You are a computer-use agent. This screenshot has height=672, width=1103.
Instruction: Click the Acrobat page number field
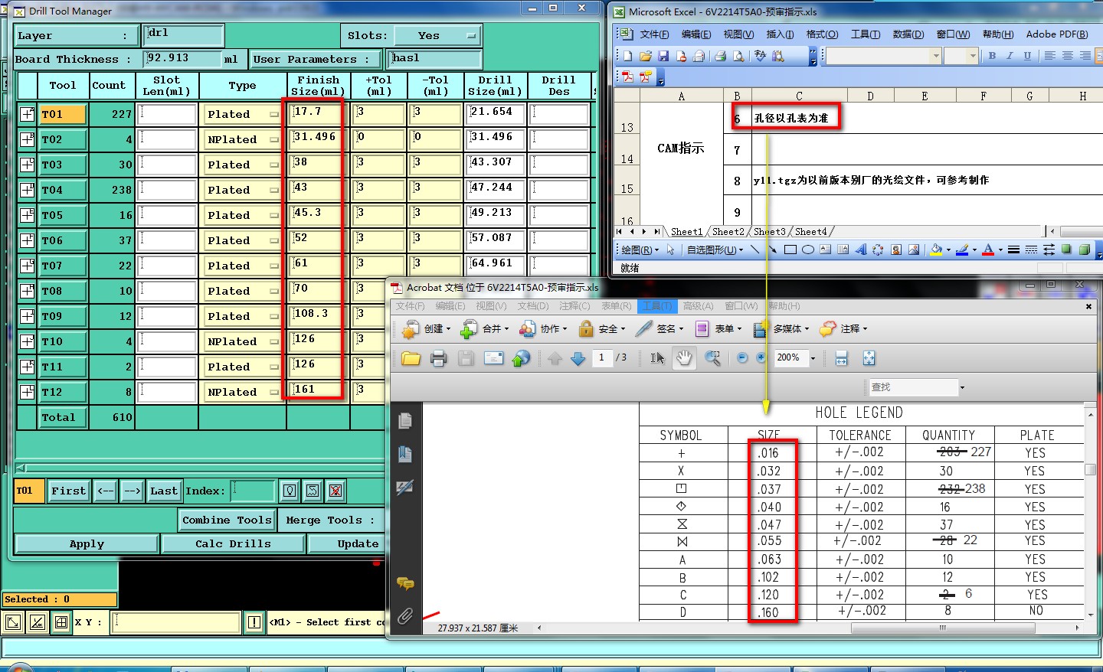tap(602, 357)
